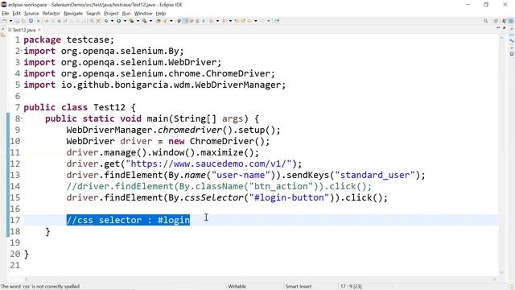This screenshot has height=290, width=515.
Task: Click the vertical scrollbar down arrow
Action: [x=501, y=272]
